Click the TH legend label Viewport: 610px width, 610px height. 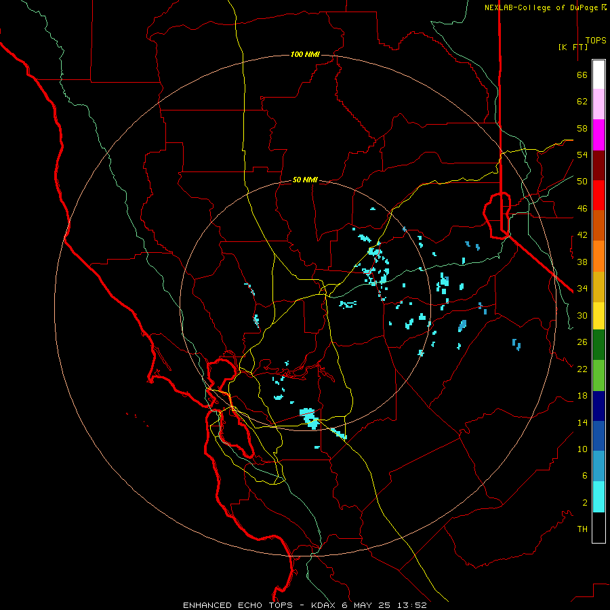[x=582, y=529]
